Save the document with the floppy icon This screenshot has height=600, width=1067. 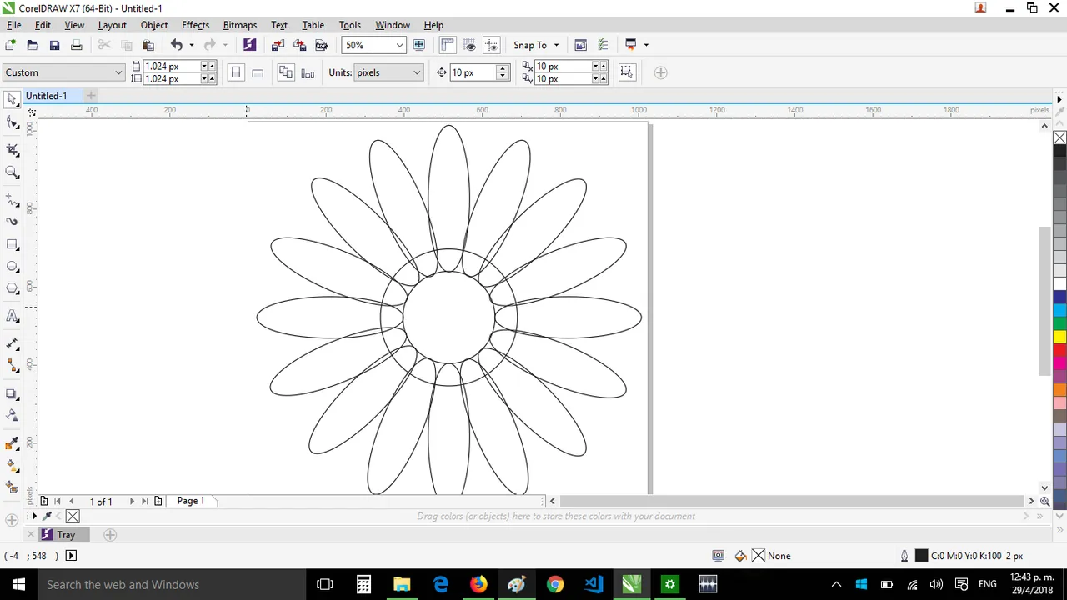pos(54,45)
